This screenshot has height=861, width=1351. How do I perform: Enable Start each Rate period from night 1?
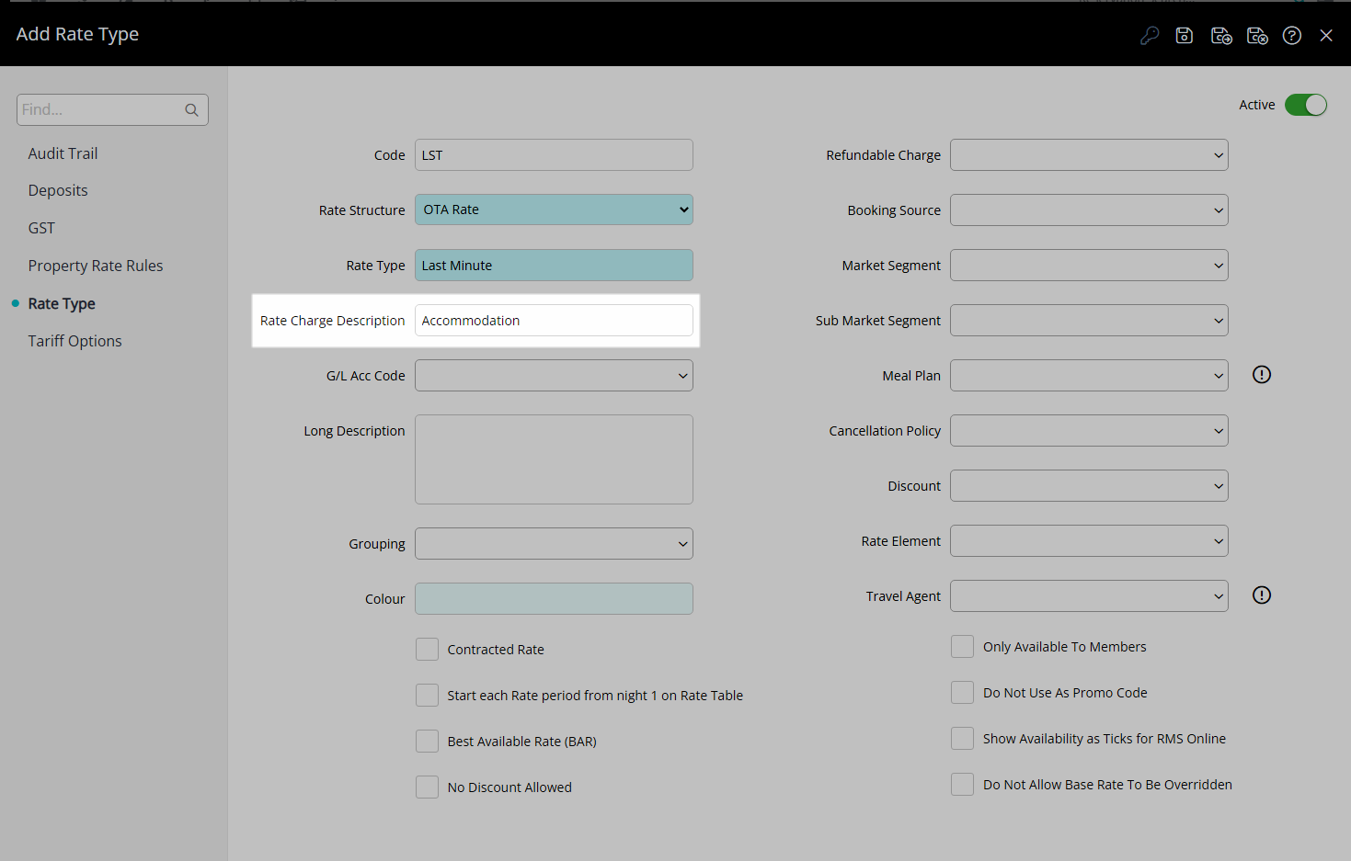coord(427,696)
